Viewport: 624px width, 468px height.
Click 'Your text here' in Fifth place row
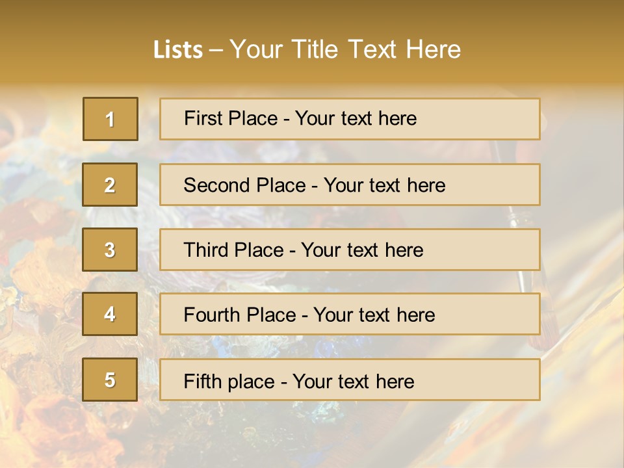354,382
